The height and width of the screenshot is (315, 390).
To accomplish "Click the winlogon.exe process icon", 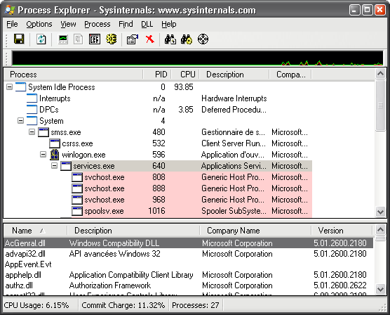I will tap(55, 155).
